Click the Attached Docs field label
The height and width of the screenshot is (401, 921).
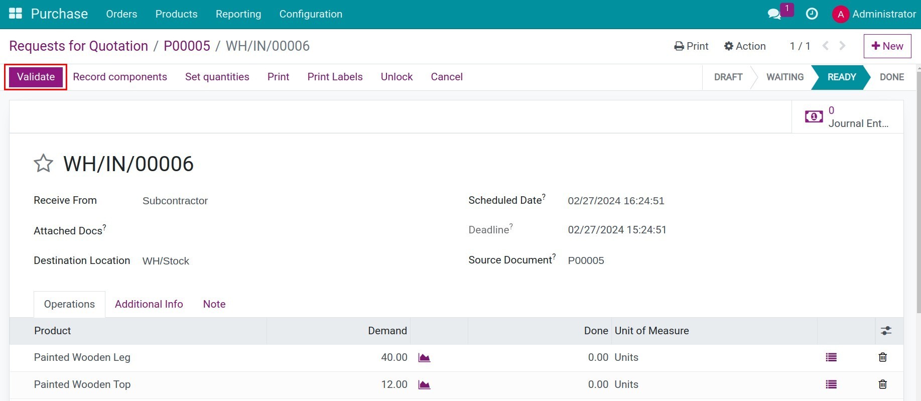pyautogui.click(x=70, y=230)
